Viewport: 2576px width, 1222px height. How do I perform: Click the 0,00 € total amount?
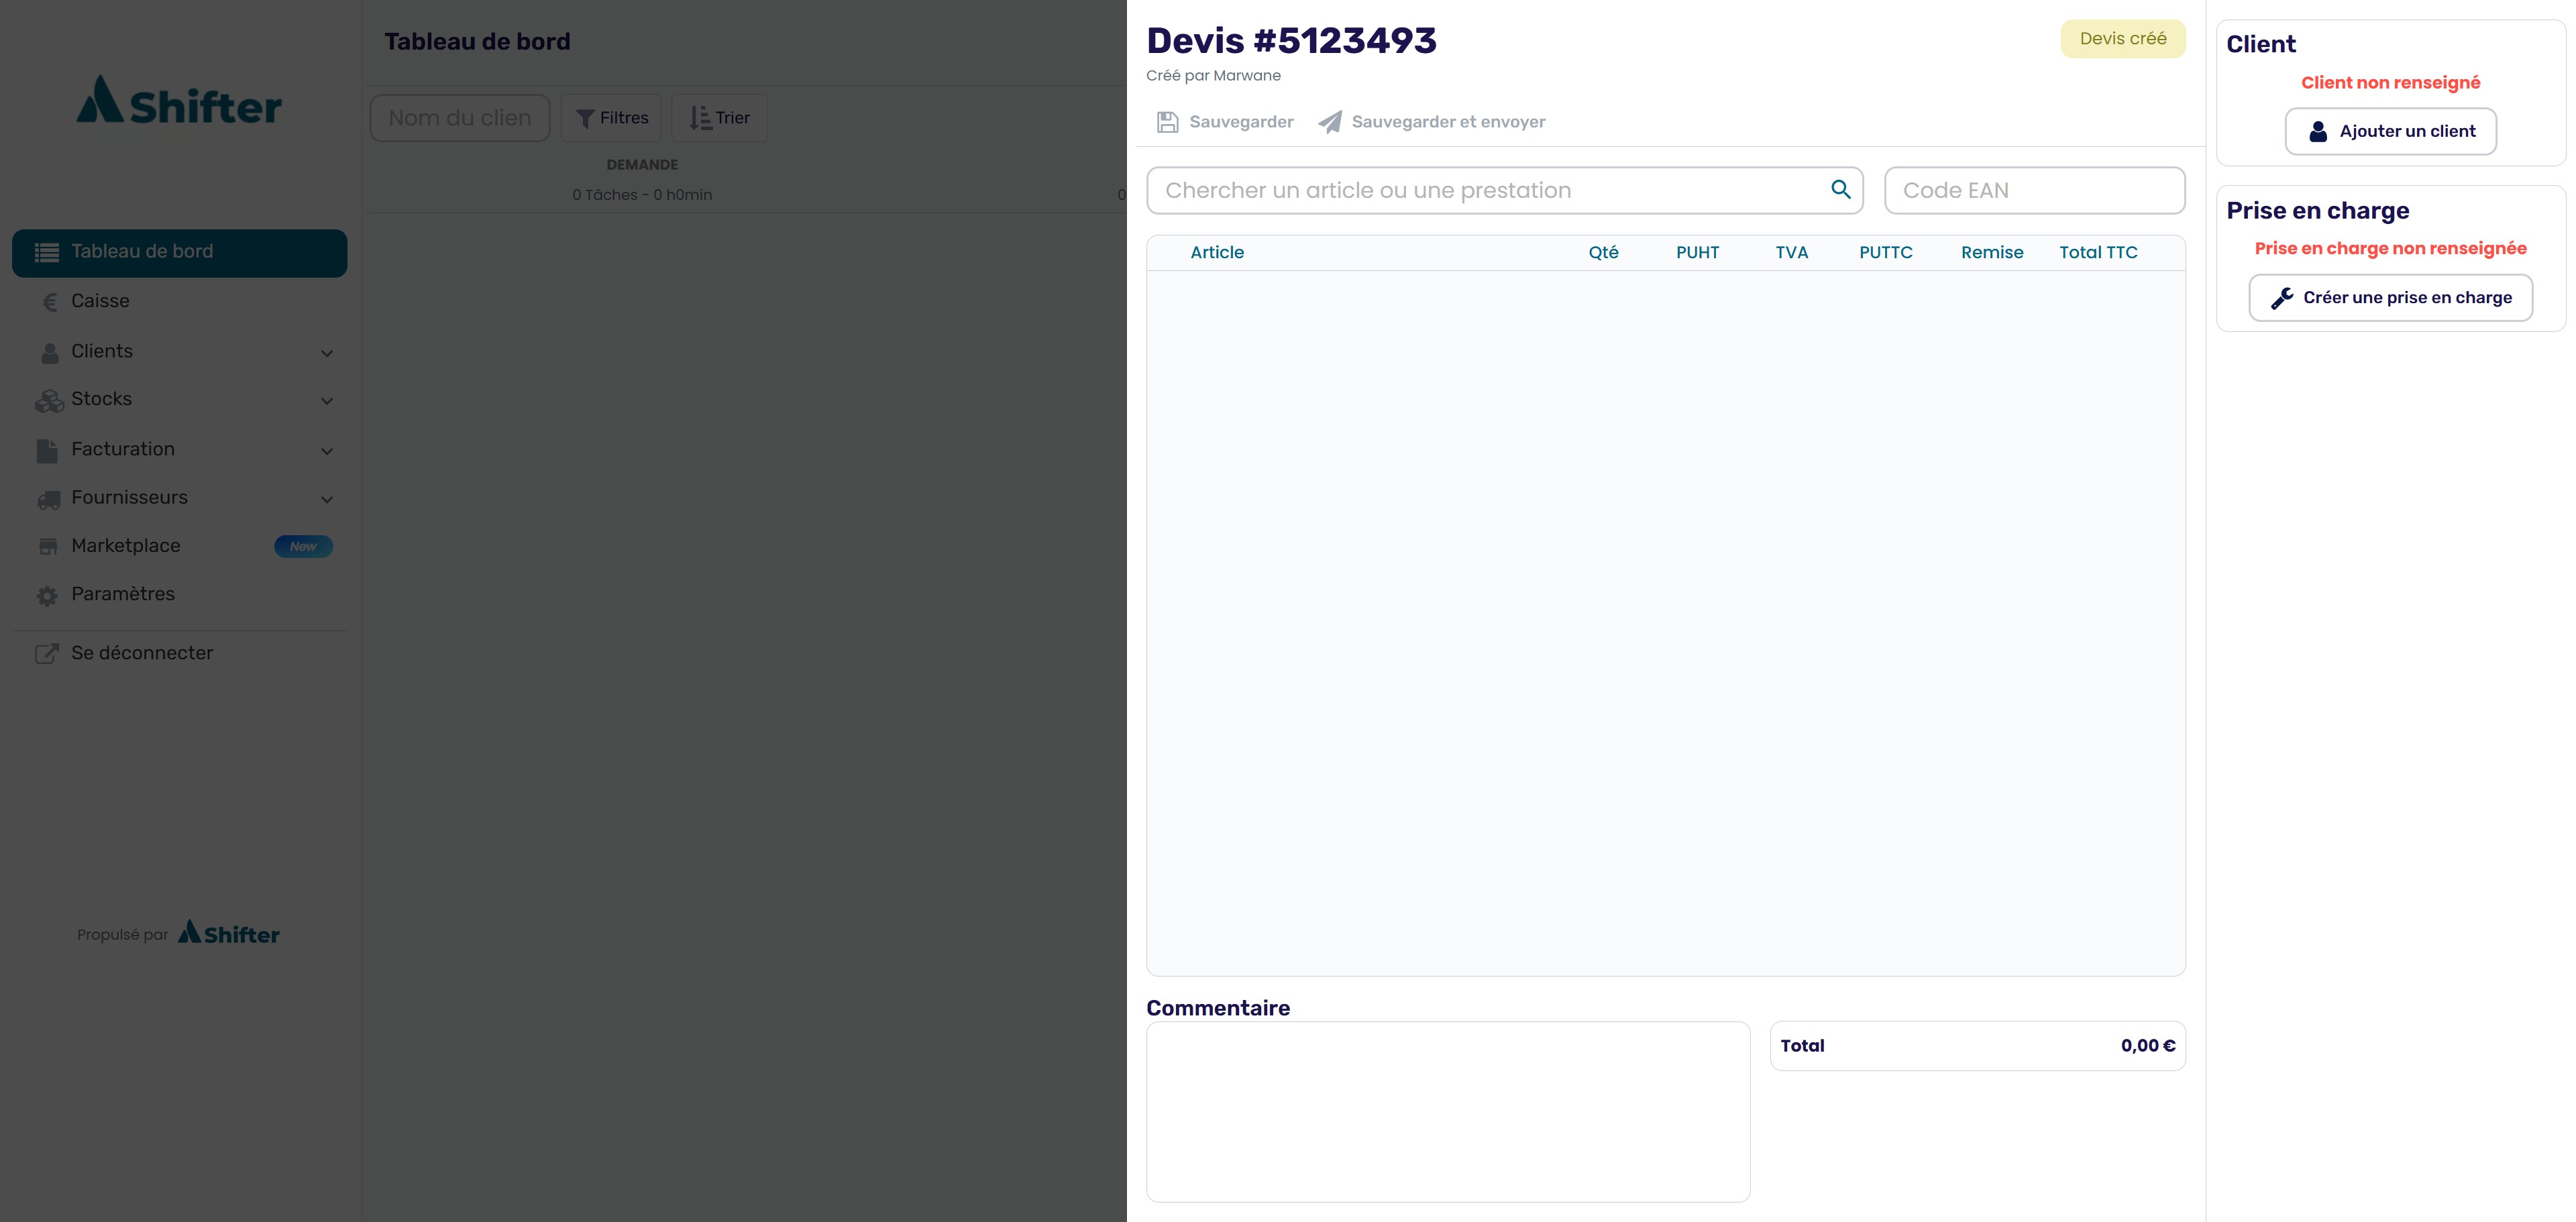pos(2147,1046)
